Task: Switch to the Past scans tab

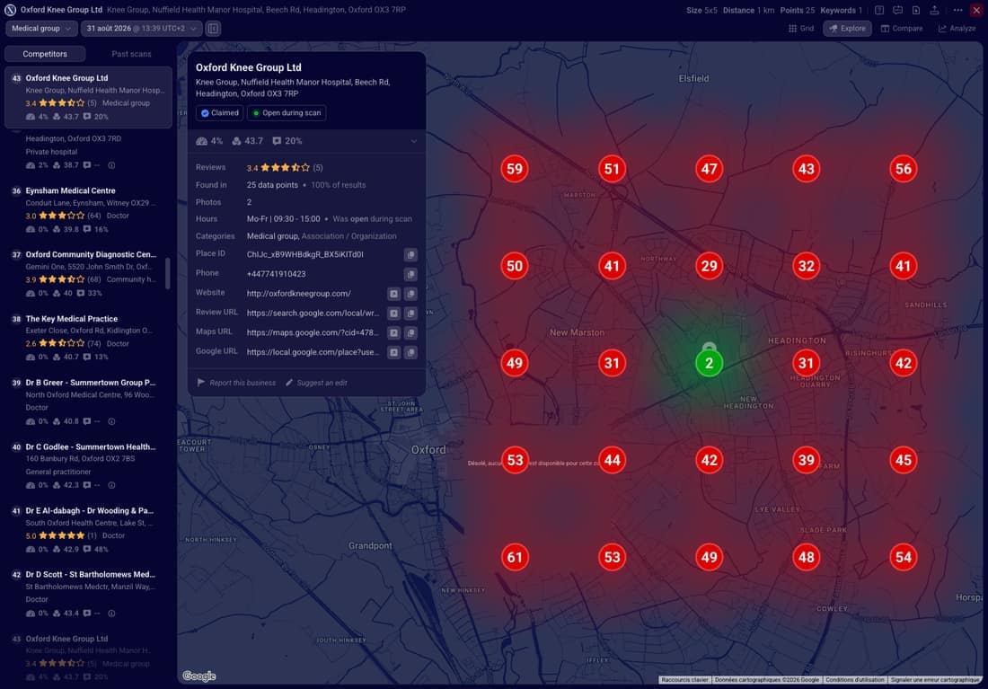Action: click(131, 54)
